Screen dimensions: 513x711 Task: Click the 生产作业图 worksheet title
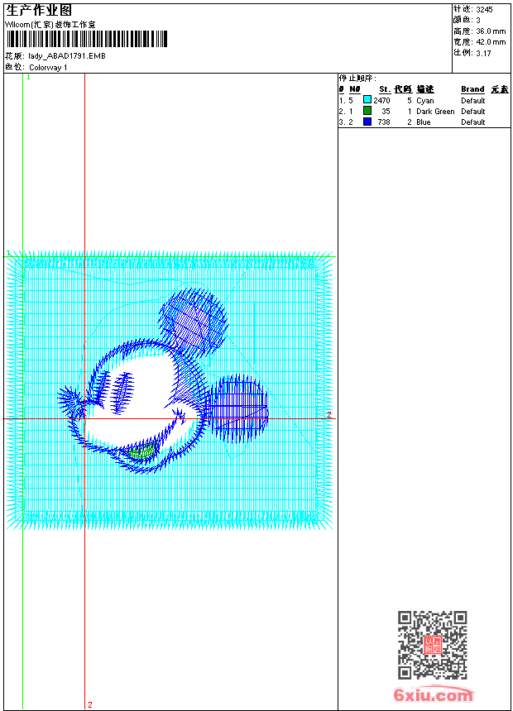click(x=39, y=10)
